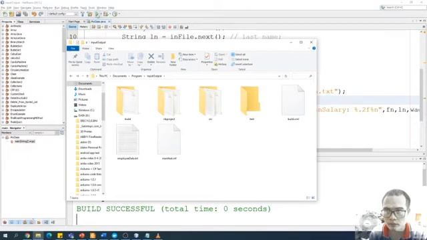
Task: Switch to Explorer View tab
Action: pyautogui.click(x=111, y=49)
